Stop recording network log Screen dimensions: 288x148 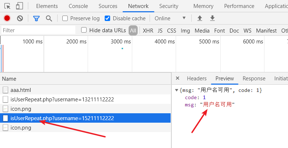click(7, 18)
